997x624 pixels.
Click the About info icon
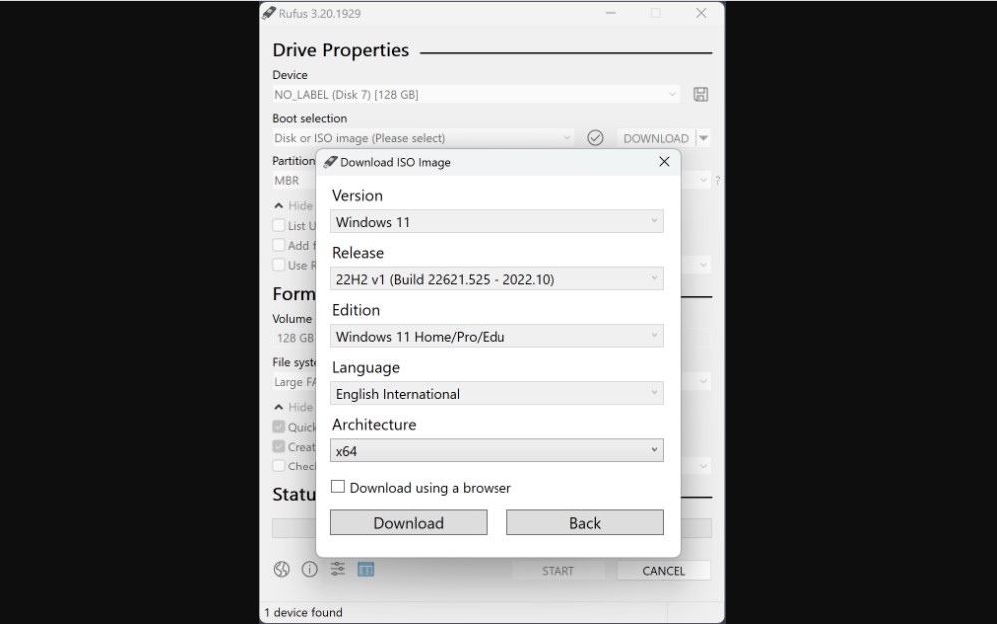click(x=310, y=569)
